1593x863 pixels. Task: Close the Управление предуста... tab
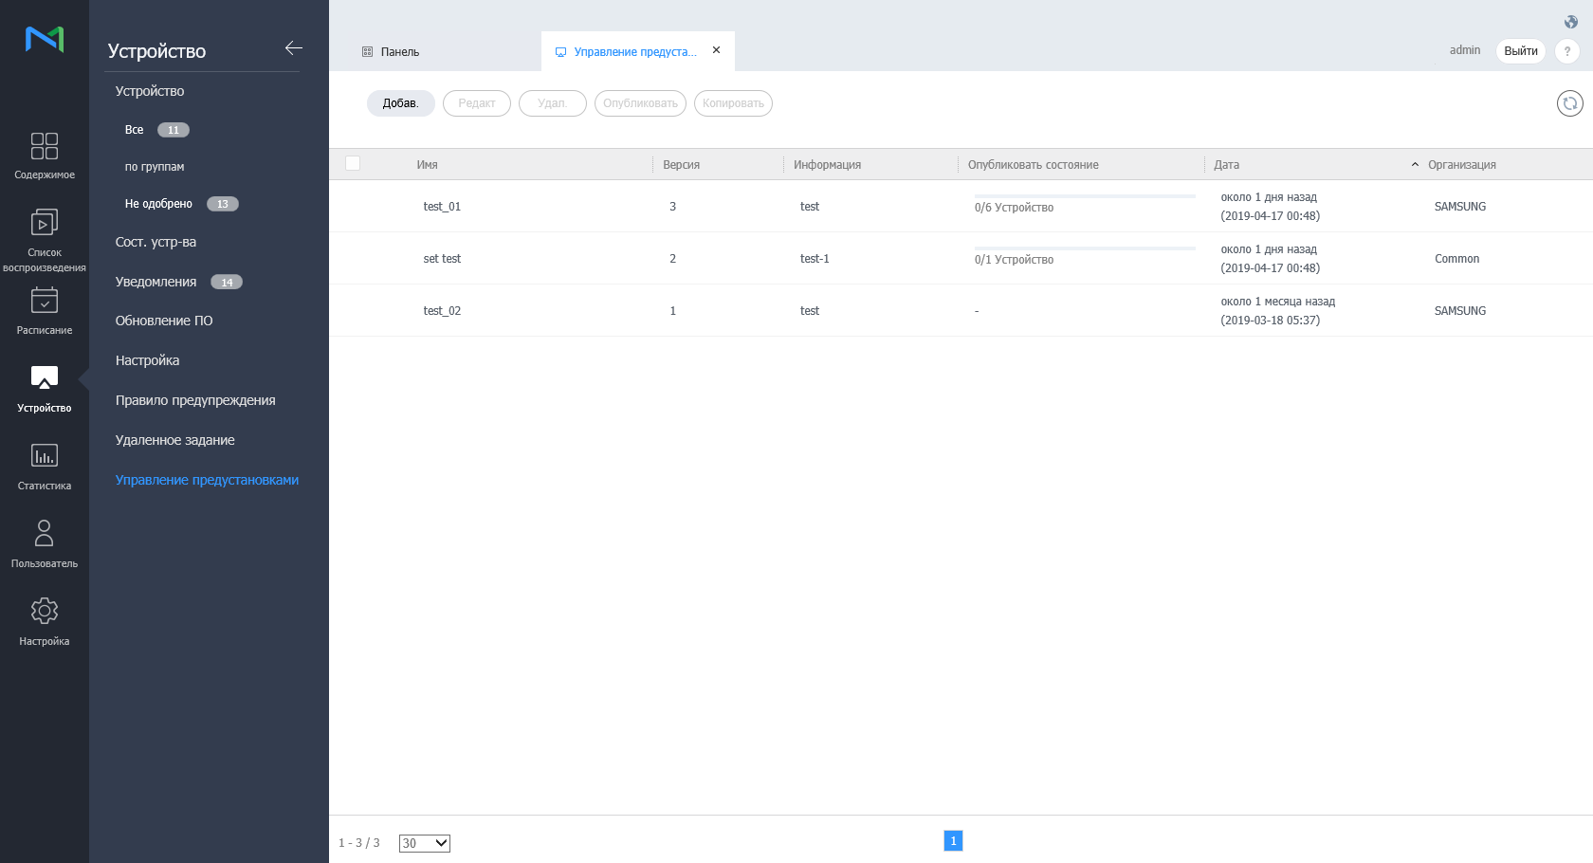pyautogui.click(x=716, y=50)
